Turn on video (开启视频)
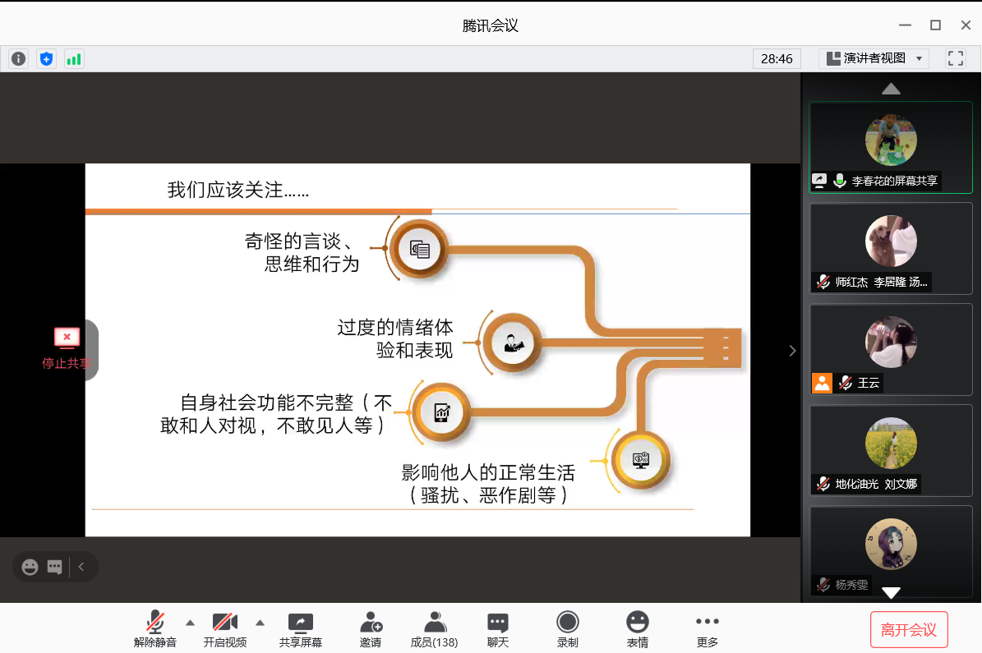The image size is (982, 653). point(224,629)
